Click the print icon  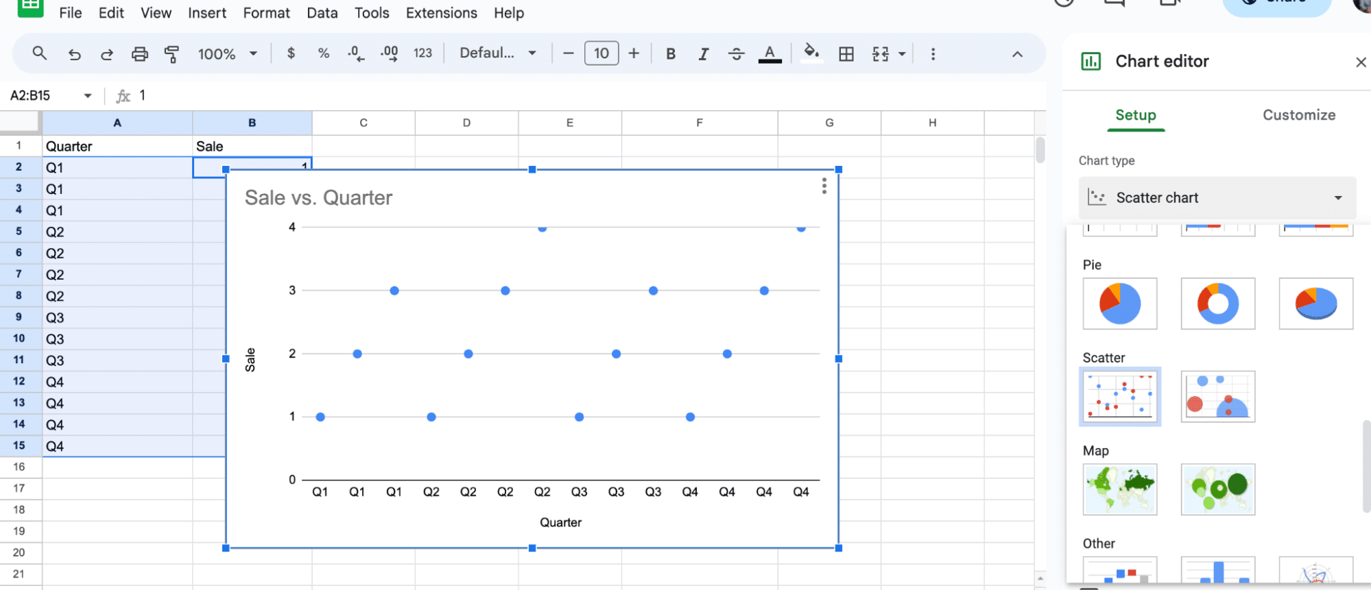(x=139, y=53)
